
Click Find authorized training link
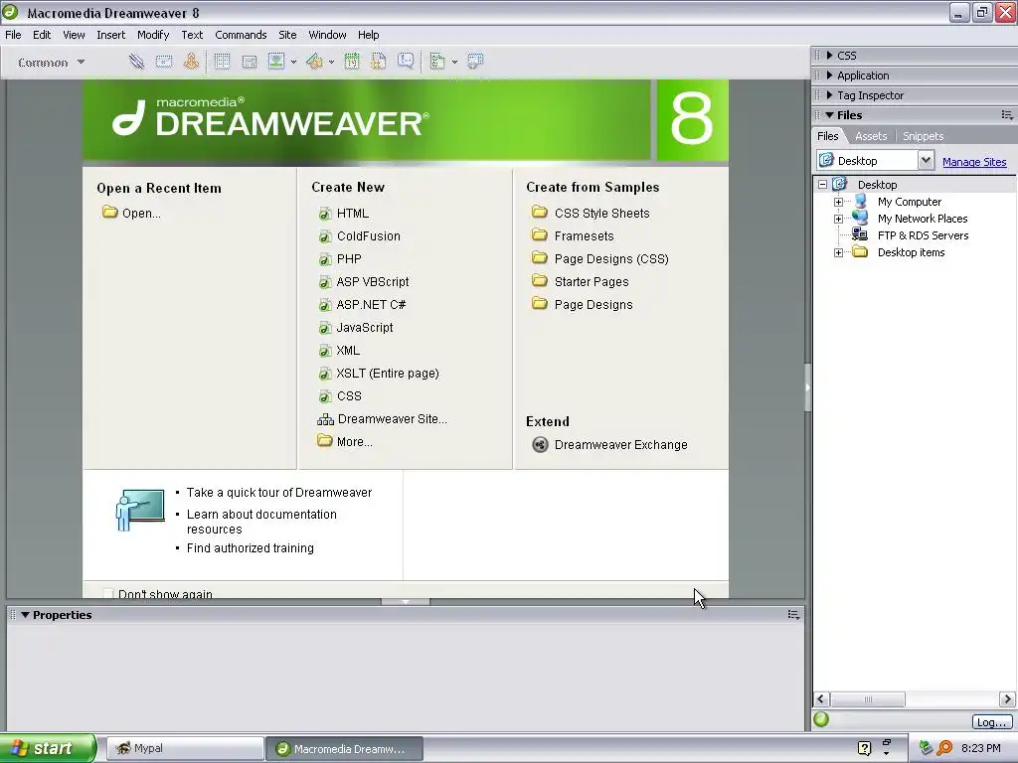coord(250,548)
